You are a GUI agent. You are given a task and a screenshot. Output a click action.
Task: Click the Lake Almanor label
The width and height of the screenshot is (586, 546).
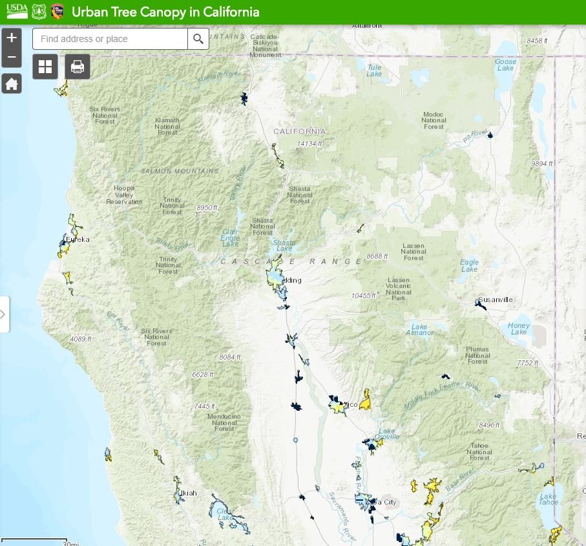420,330
